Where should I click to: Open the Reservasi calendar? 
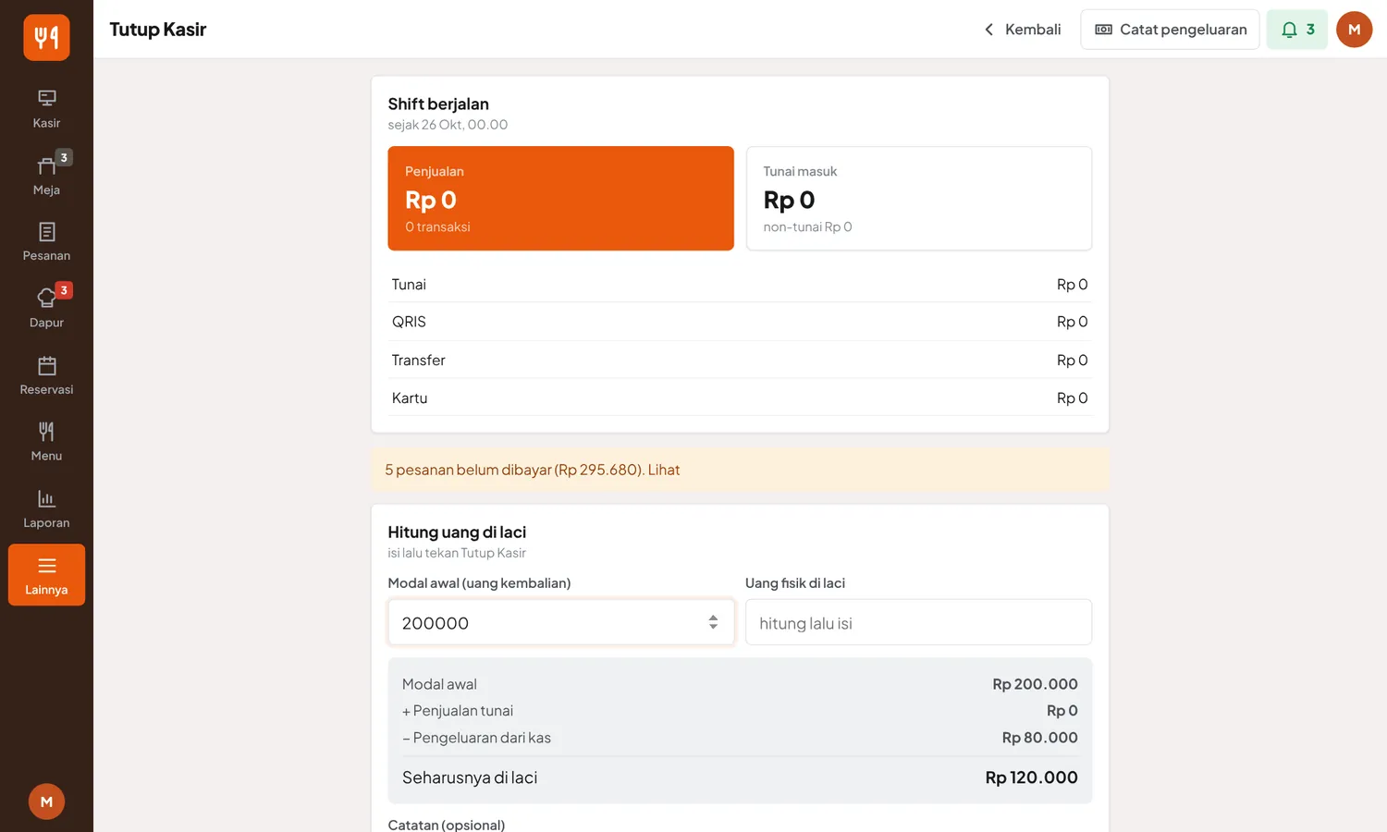pos(46,375)
